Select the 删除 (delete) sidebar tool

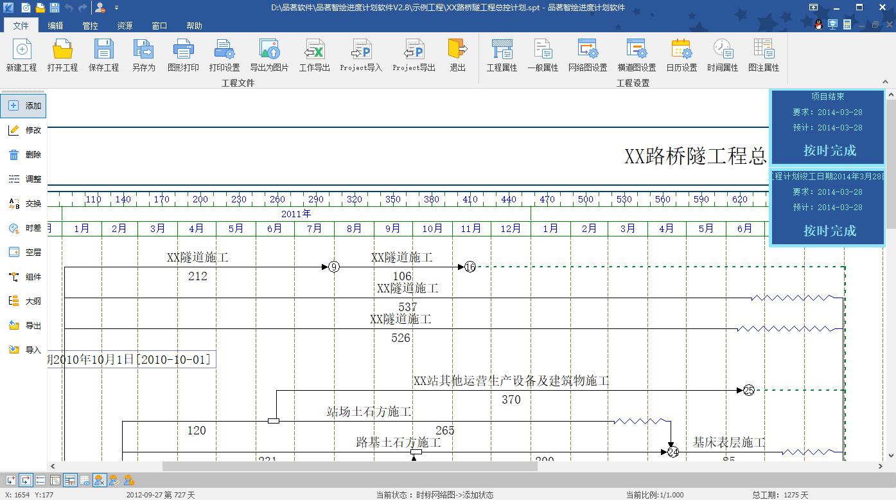point(24,155)
